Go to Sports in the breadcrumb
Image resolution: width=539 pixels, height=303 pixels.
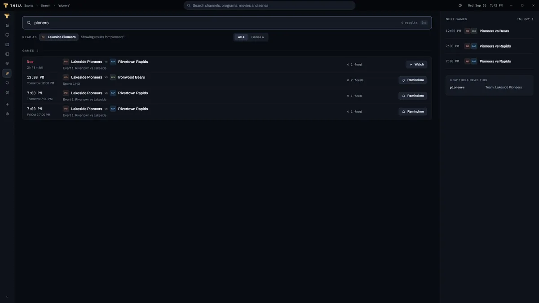click(29, 5)
